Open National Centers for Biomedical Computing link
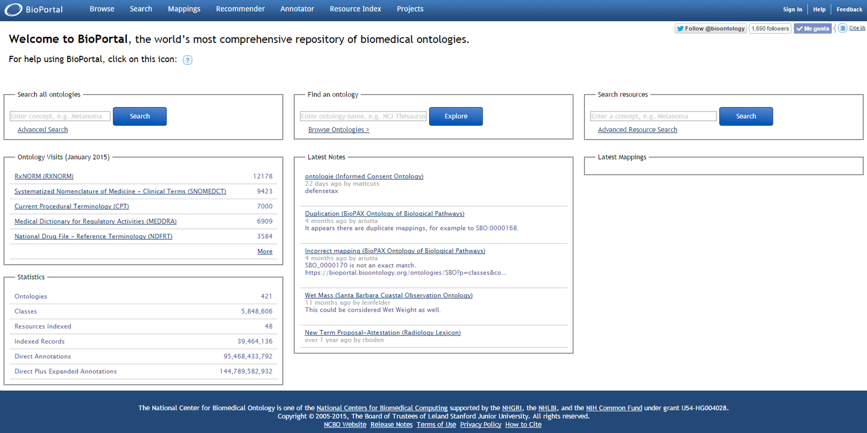Viewport: 867px width, 433px height. click(x=382, y=408)
